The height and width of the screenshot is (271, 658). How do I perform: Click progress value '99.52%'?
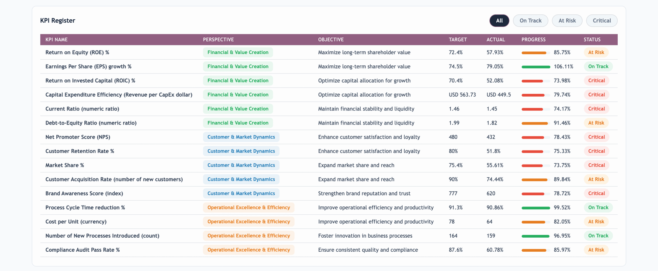coord(562,208)
